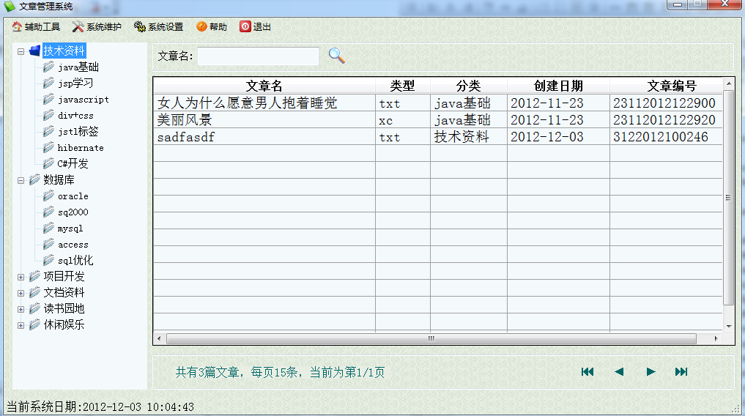Screen dimensions: 745x416
Task: Click the horizontal scrollbar left arrow
Action: (x=159, y=338)
